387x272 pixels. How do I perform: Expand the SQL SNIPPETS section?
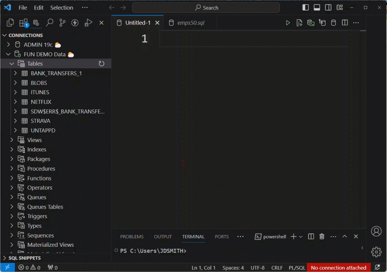click(5, 258)
